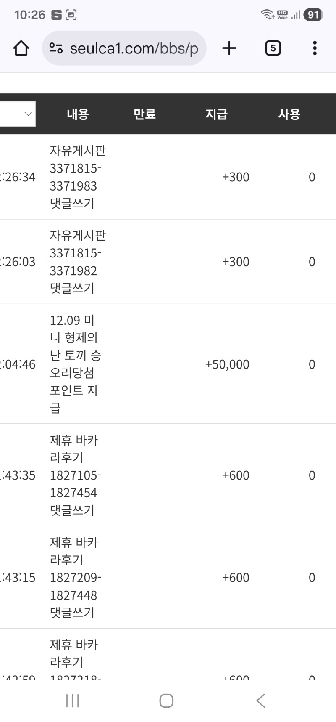Select the 자유게시판 댓글쓰기 entry at 2:26:34

(168, 177)
